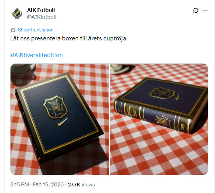Click the @AIKfotboll handle
The image size is (215, 193).
[x=42, y=17]
